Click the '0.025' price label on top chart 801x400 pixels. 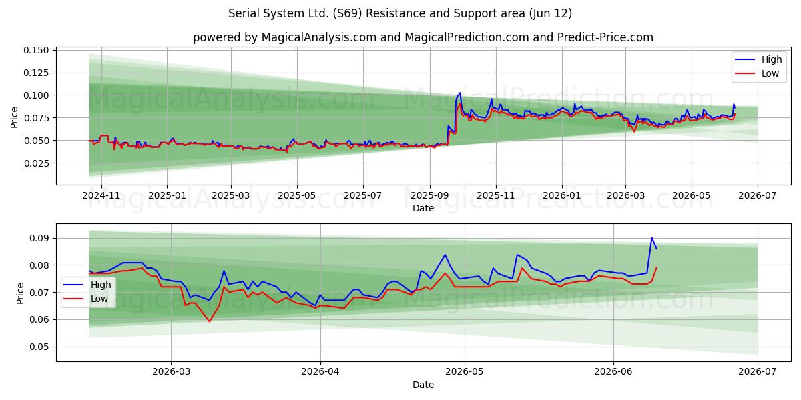click(x=37, y=163)
